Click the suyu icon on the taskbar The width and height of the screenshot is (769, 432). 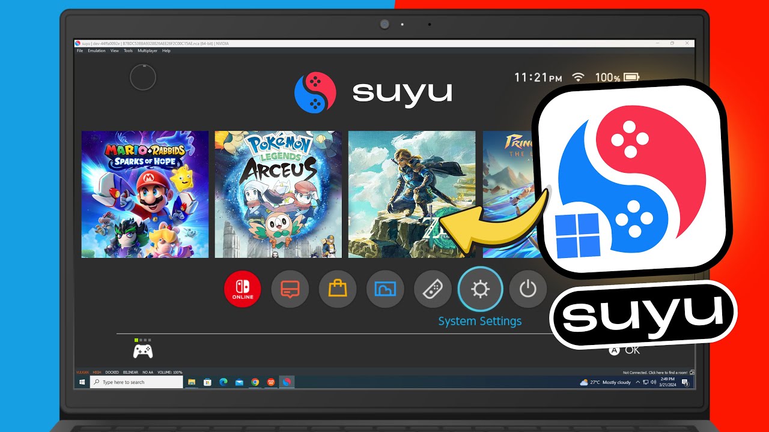(287, 382)
